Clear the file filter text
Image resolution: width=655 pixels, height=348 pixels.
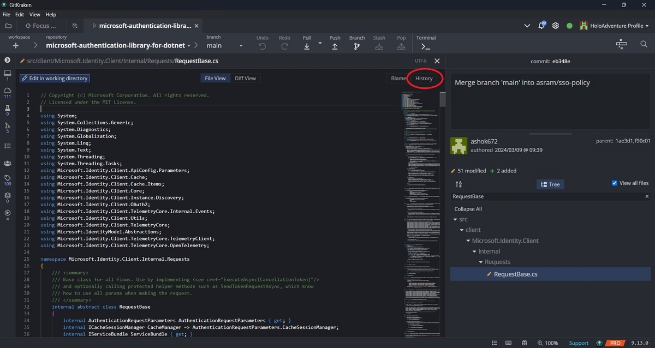647,196
